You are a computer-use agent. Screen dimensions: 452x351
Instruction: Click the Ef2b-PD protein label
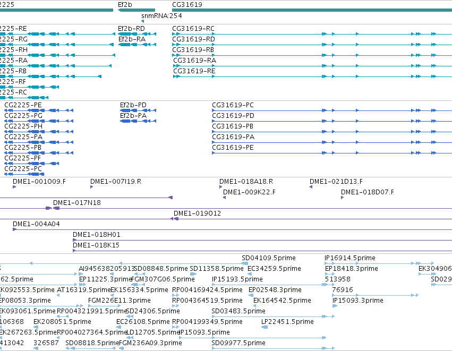click(x=133, y=105)
